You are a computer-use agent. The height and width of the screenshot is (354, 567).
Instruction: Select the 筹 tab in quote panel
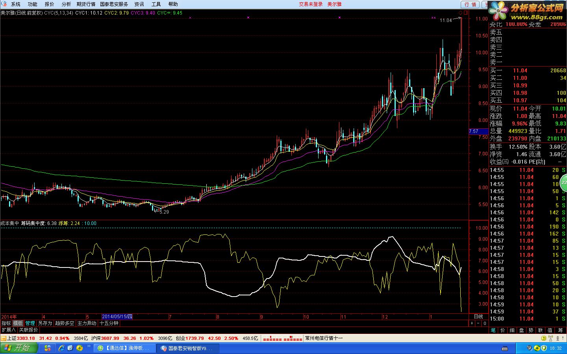[x=560, y=330]
